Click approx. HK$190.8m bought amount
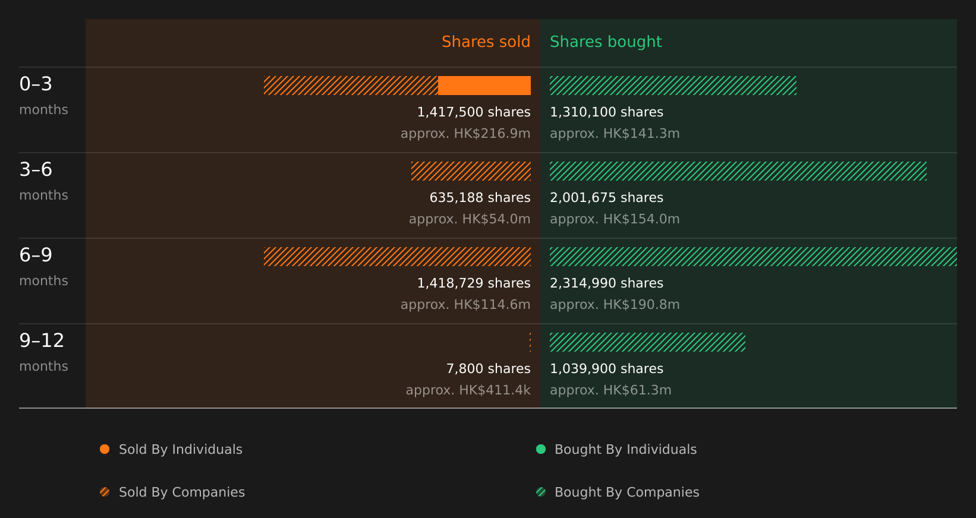Screen dimensions: 976x518 tap(615, 305)
